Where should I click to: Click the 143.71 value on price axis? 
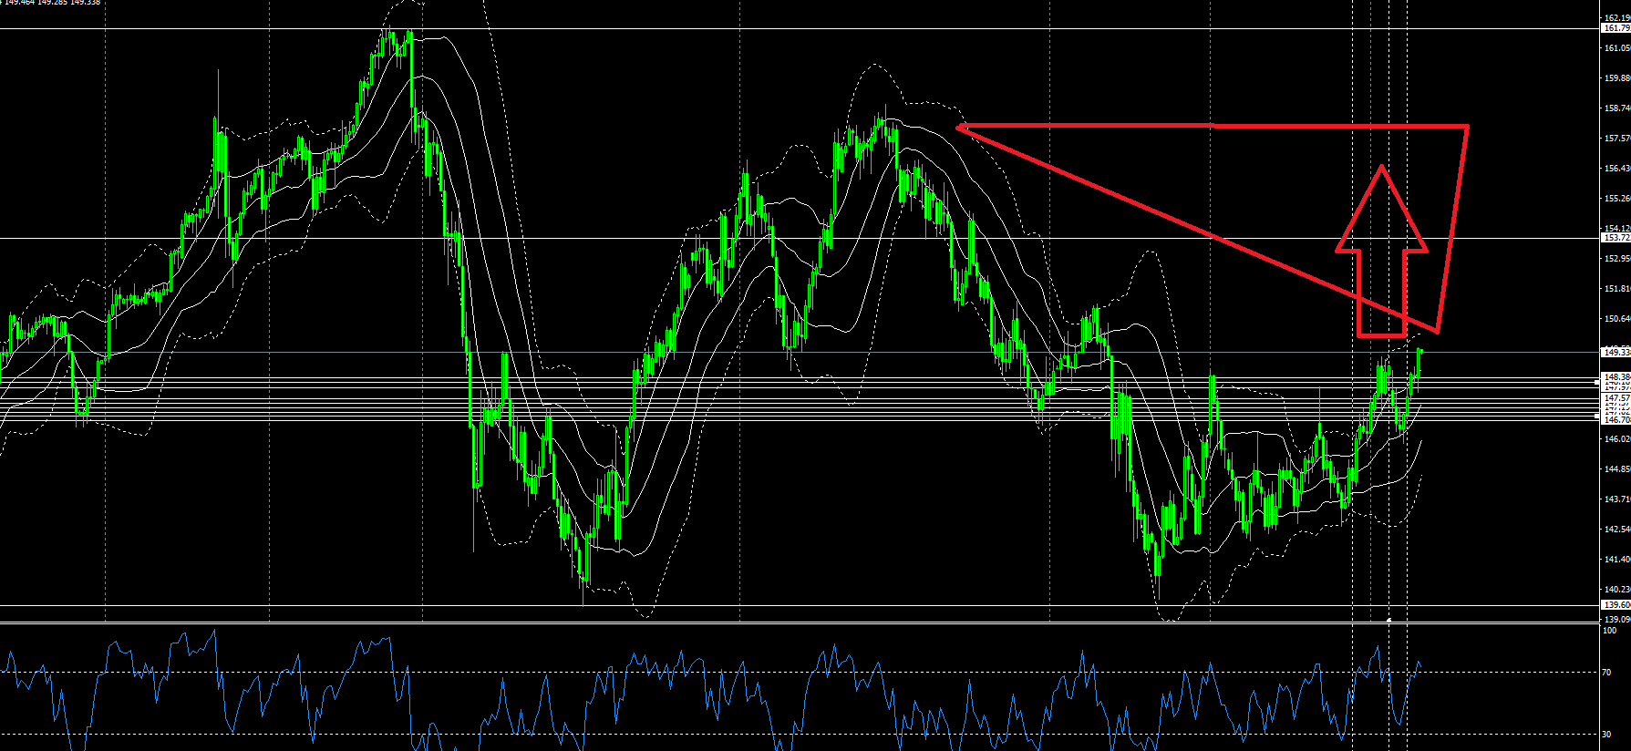coord(1616,499)
